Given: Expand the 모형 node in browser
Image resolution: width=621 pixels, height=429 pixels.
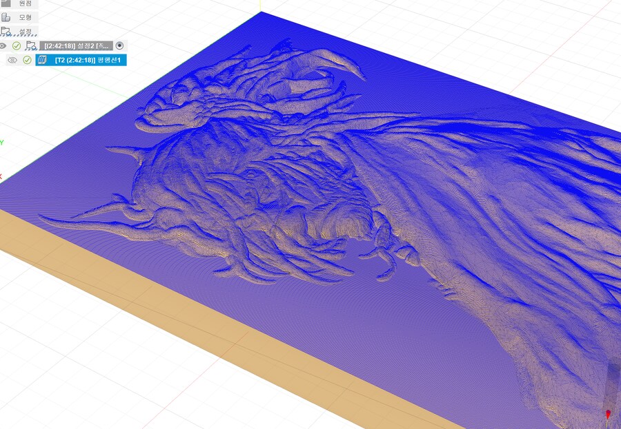Looking at the screenshot, I should click(1, 17).
